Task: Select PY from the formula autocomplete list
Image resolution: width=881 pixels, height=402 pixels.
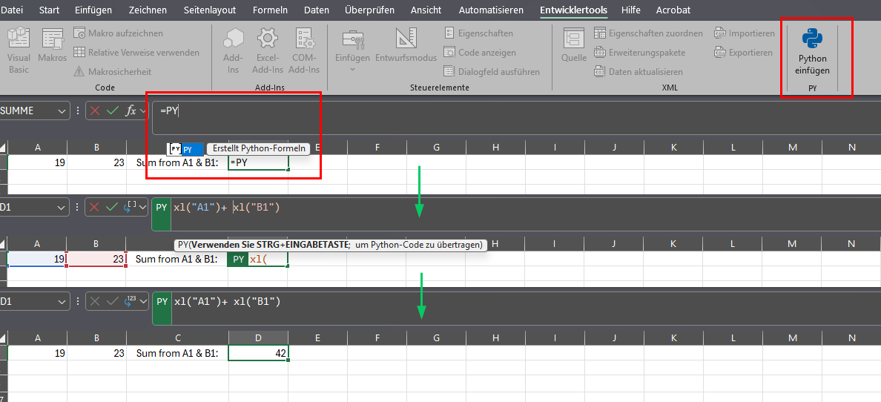Action: pos(185,149)
